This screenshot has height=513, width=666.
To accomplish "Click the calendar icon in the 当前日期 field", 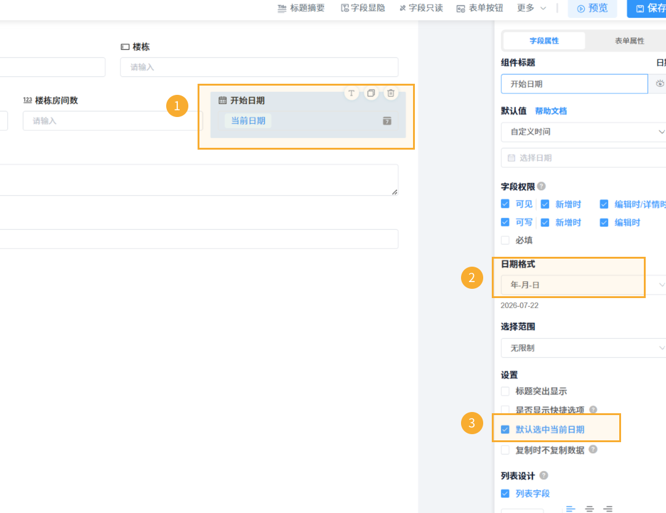I will [x=387, y=121].
